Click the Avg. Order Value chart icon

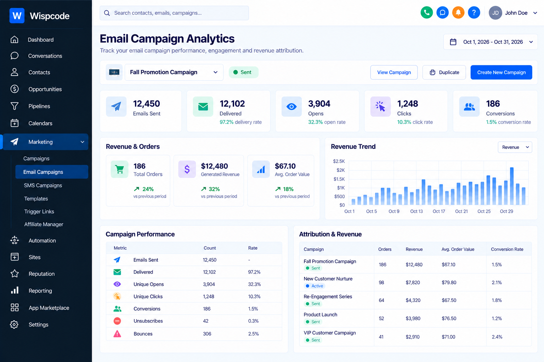[x=261, y=169]
